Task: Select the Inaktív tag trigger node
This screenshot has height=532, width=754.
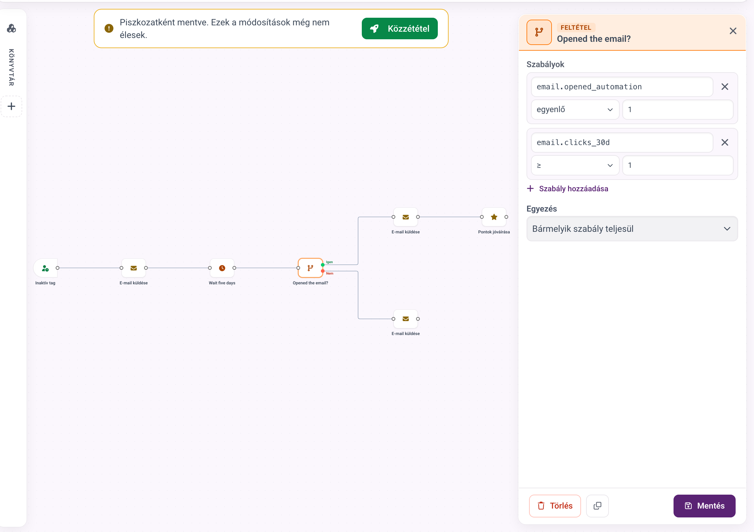Action: pos(45,268)
